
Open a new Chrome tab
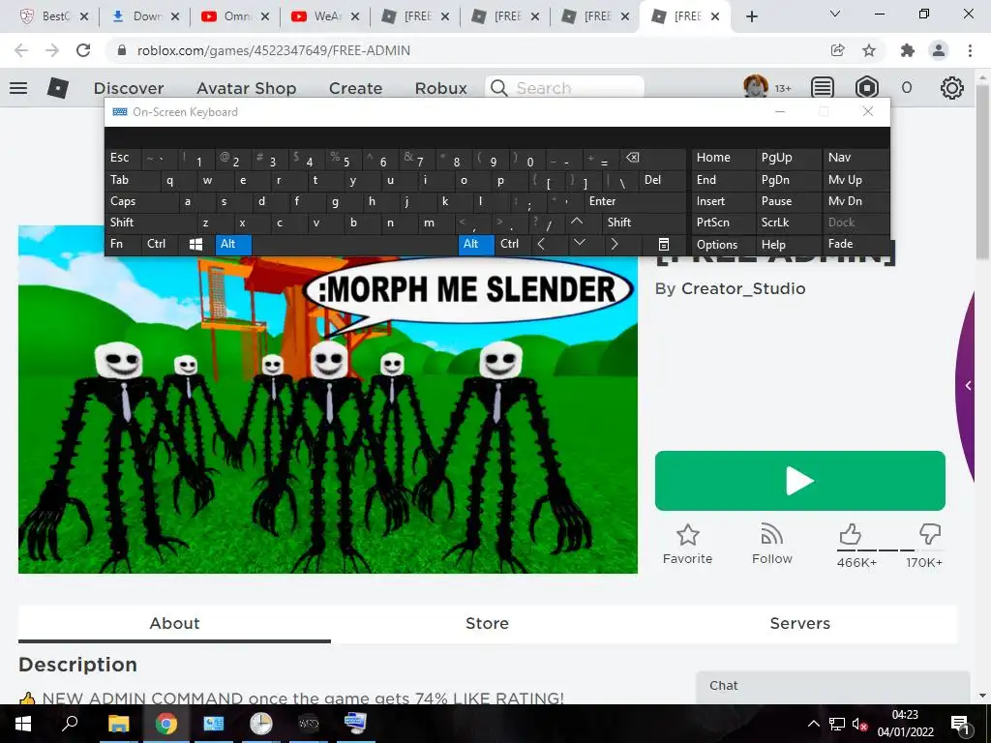pos(751,16)
